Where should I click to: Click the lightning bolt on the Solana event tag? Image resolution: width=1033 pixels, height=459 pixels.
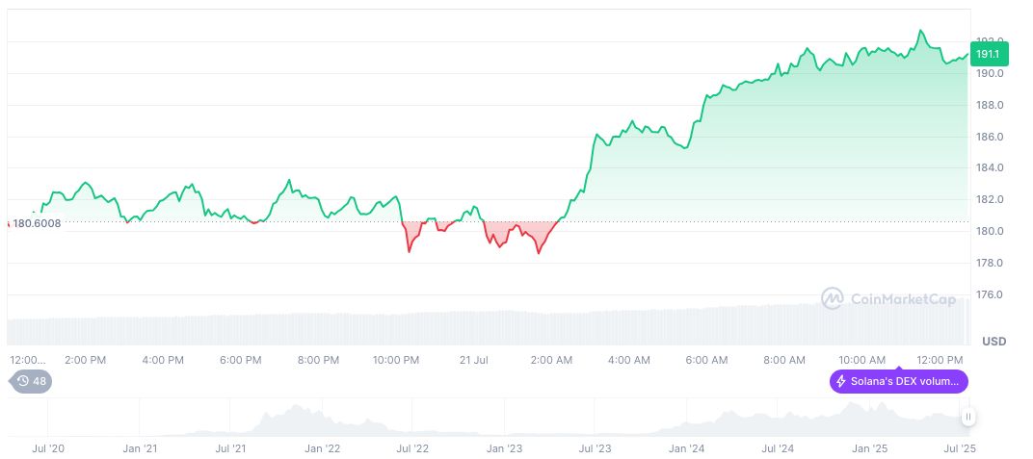tap(841, 381)
